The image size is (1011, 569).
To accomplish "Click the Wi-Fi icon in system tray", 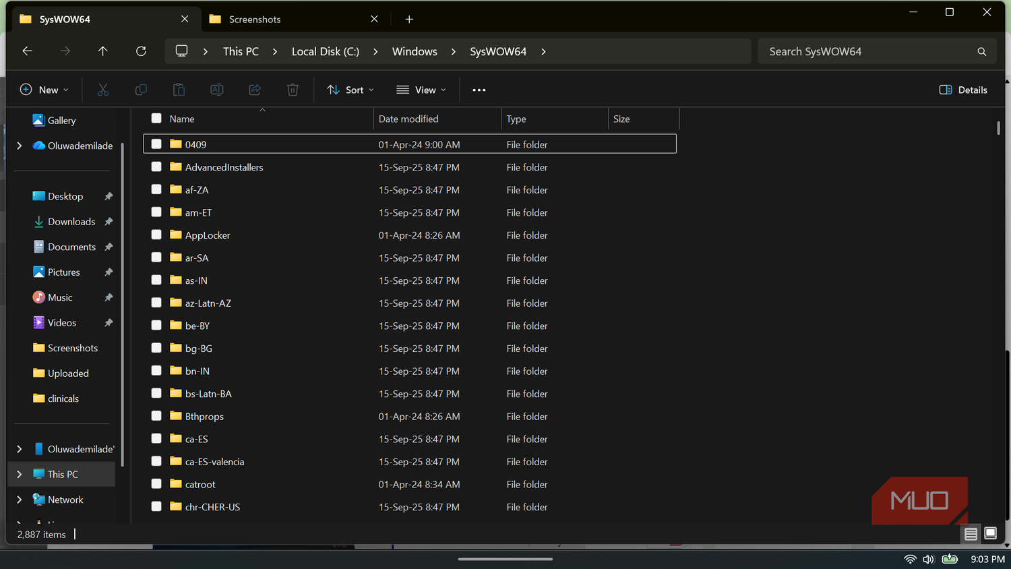I will [x=910, y=559].
